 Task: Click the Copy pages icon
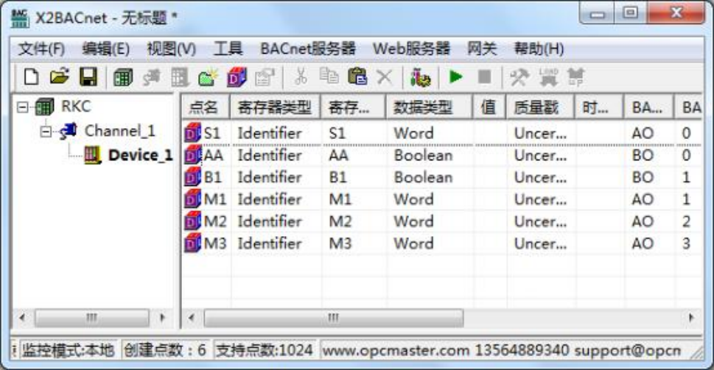[329, 76]
